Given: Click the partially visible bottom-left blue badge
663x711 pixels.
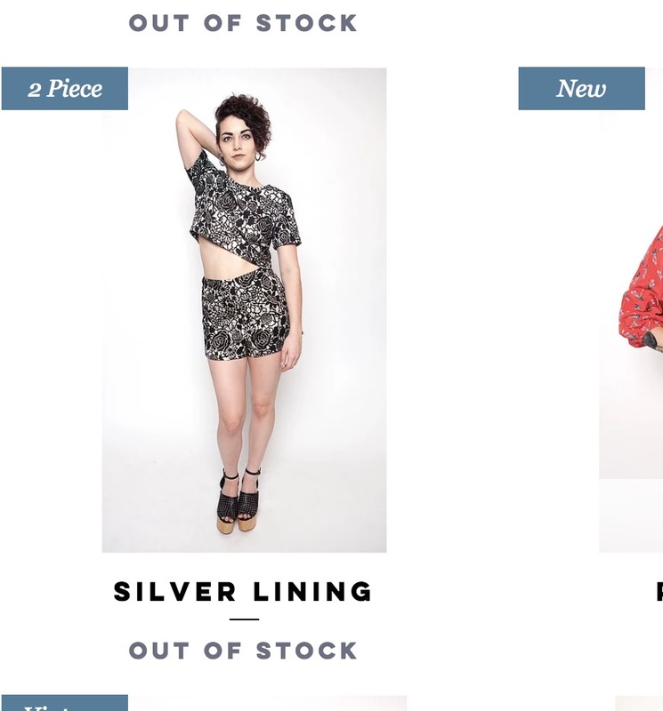Looking at the screenshot, I should (64, 703).
